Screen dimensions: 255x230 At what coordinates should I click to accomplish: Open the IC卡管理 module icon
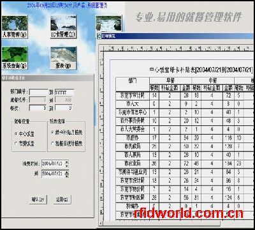pyautogui.click(x=63, y=27)
